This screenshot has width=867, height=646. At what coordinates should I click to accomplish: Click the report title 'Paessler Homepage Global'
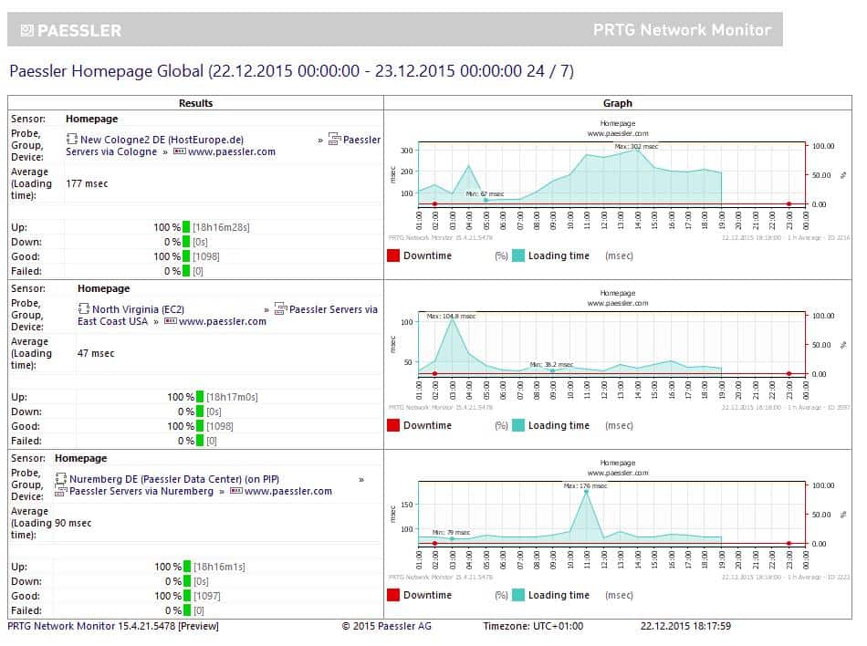click(x=107, y=71)
